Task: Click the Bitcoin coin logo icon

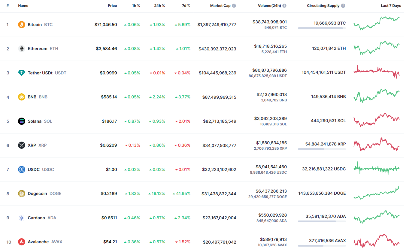Action: tap(21, 25)
